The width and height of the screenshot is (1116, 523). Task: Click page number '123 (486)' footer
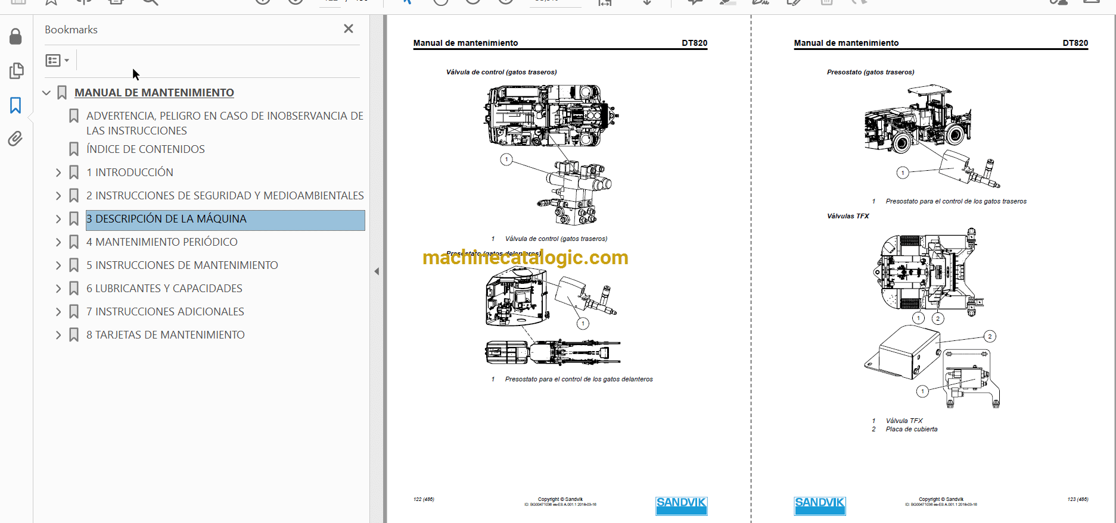[x=1078, y=499]
